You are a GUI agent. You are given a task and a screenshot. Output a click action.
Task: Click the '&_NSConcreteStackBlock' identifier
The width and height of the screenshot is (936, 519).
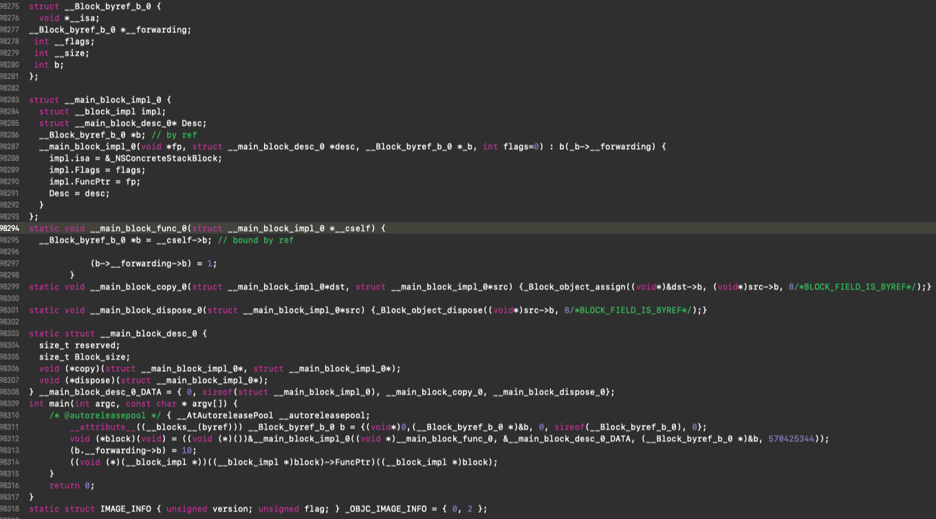[x=163, y=158]
